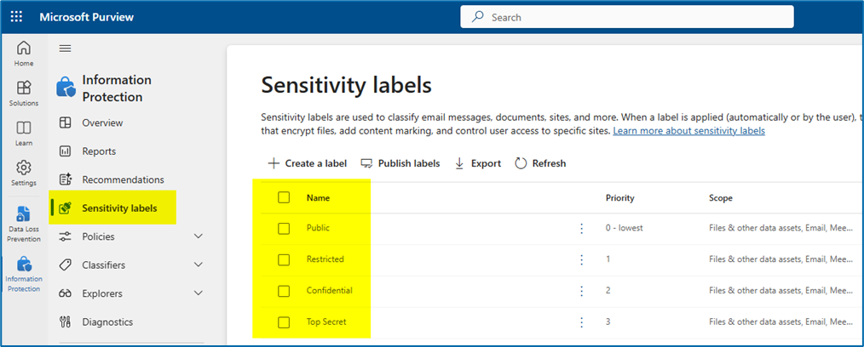Tick the Public label checkbox
This screenshot has height=347, width=864.
(x=284, y=228)
